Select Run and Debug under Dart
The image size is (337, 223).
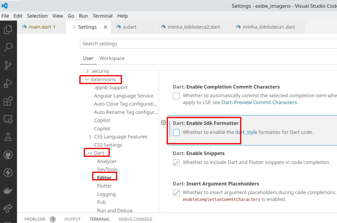tap(115, 210)
